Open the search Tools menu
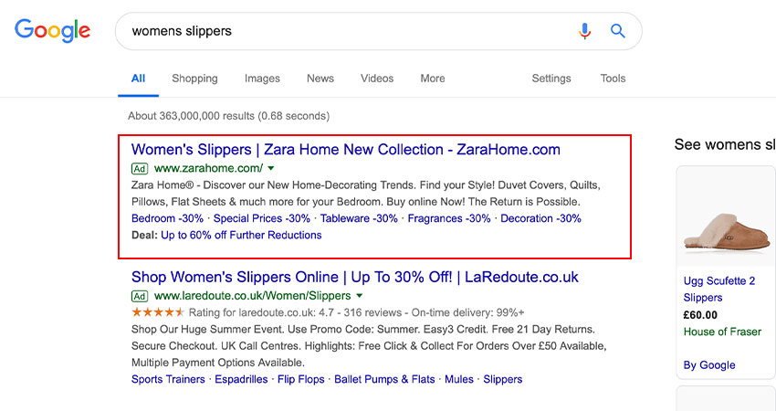 [x=613, y=79]
